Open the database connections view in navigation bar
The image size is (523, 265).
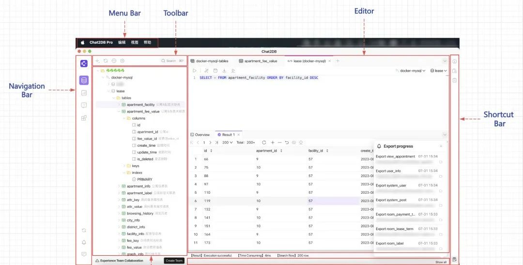click(x=84, y=80)
